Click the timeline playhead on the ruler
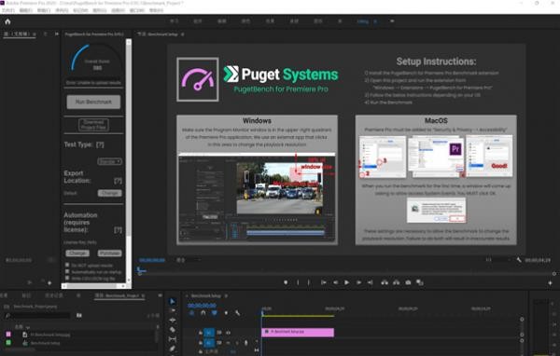 click(x=262, y=312)
